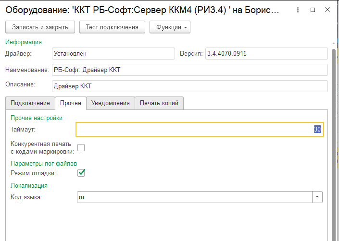Open the 'Уведомления' tab
The image size is (339, 241).
[111, 103]
